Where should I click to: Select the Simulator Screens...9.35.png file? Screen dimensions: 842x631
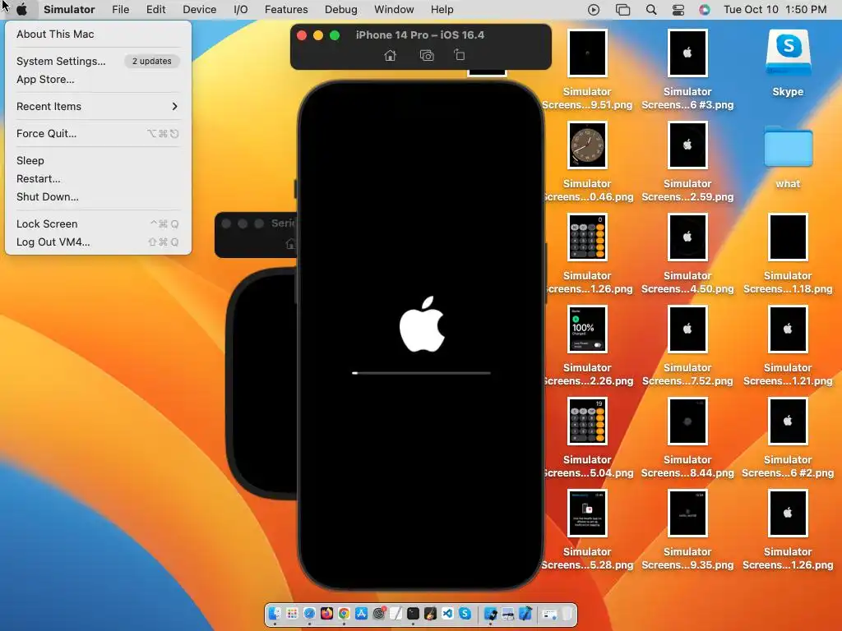click(x=687, y=529)
